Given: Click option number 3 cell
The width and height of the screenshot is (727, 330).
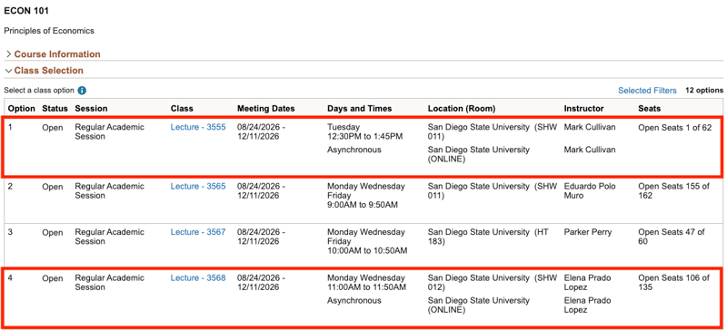Looking at the screenshot, I should [x=11, y=232].
